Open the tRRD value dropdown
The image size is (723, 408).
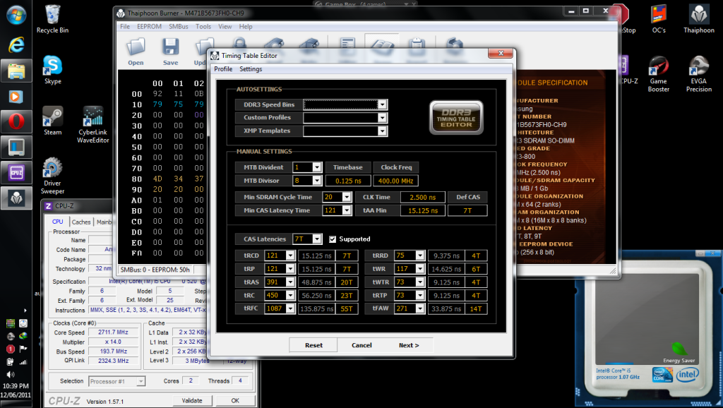(419, 256)
